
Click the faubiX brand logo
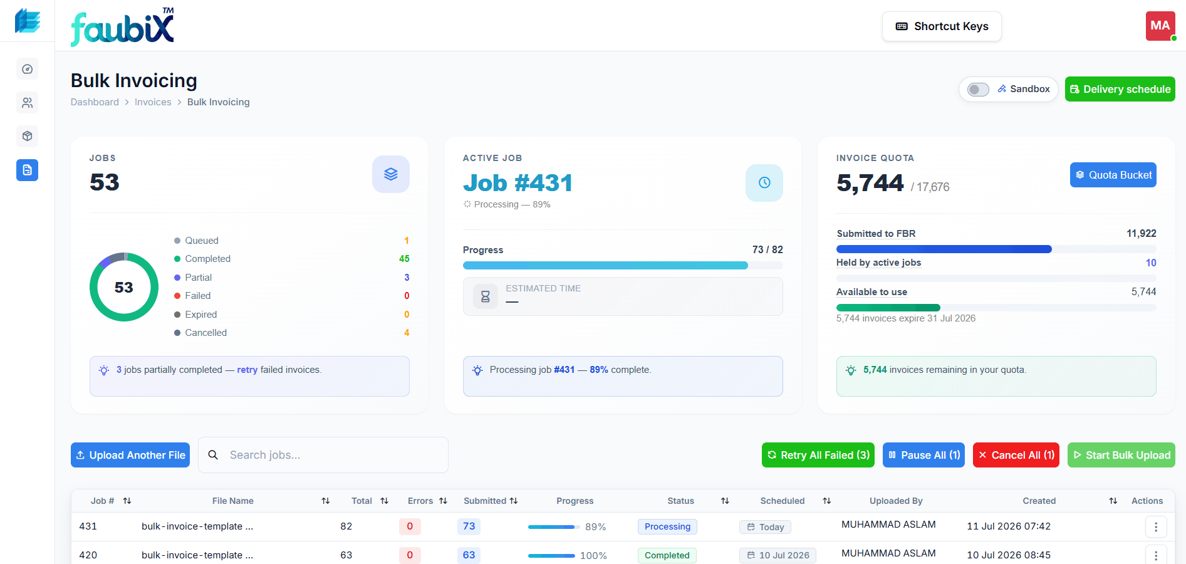[x=123, y=27]
